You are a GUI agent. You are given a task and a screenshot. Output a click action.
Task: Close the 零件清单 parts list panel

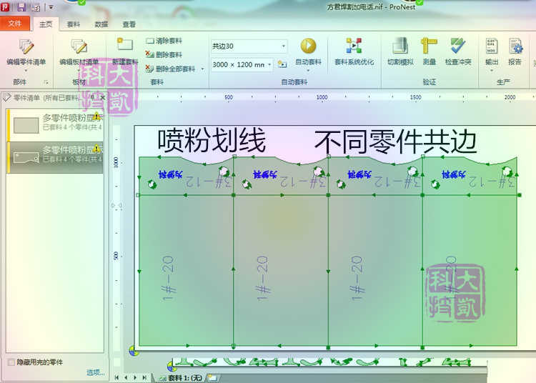tap(102, 98)
